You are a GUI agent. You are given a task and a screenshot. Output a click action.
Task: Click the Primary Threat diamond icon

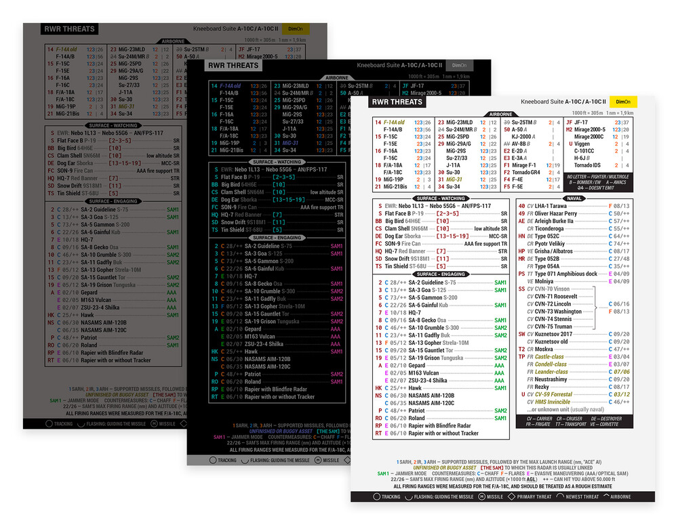512,497
